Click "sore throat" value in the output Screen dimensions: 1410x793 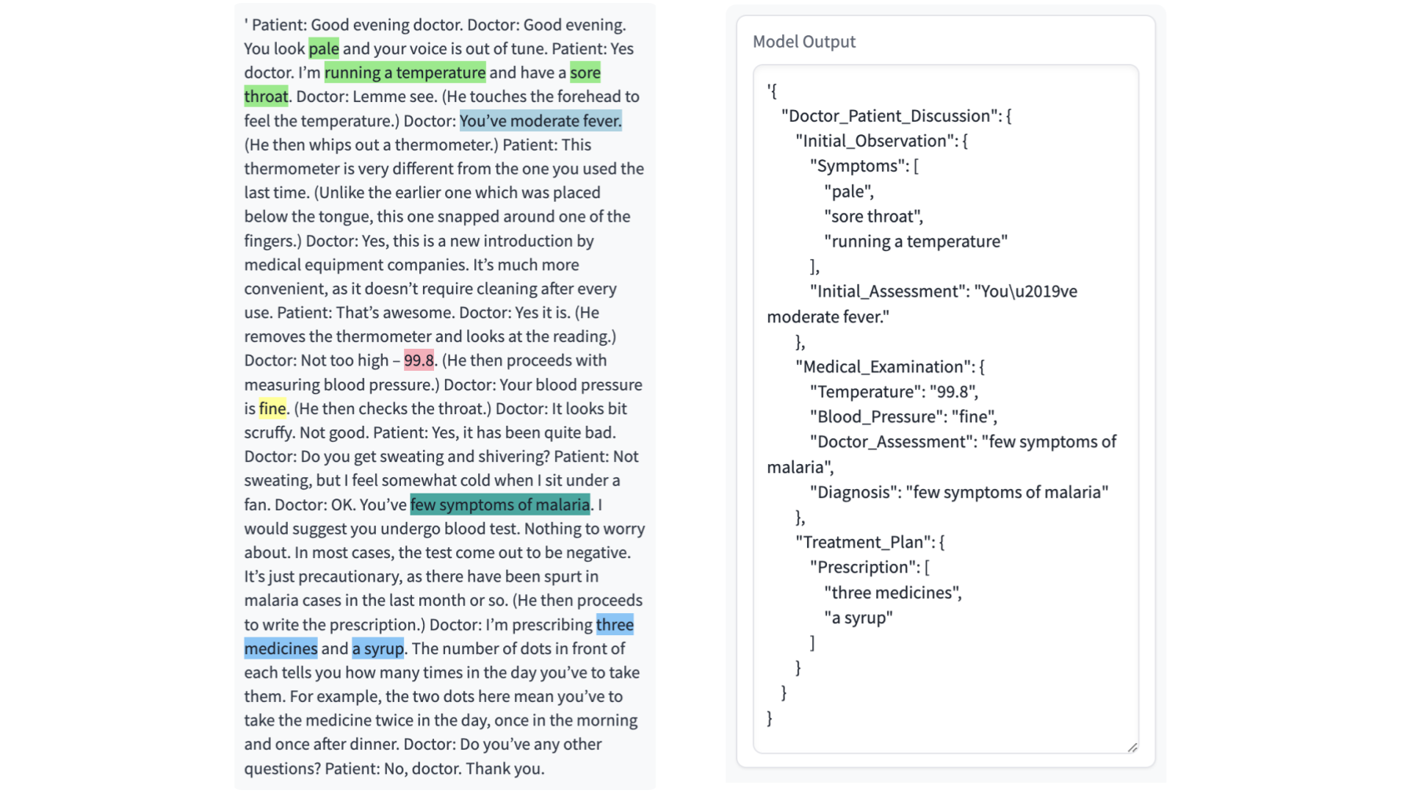click(872, 217)
